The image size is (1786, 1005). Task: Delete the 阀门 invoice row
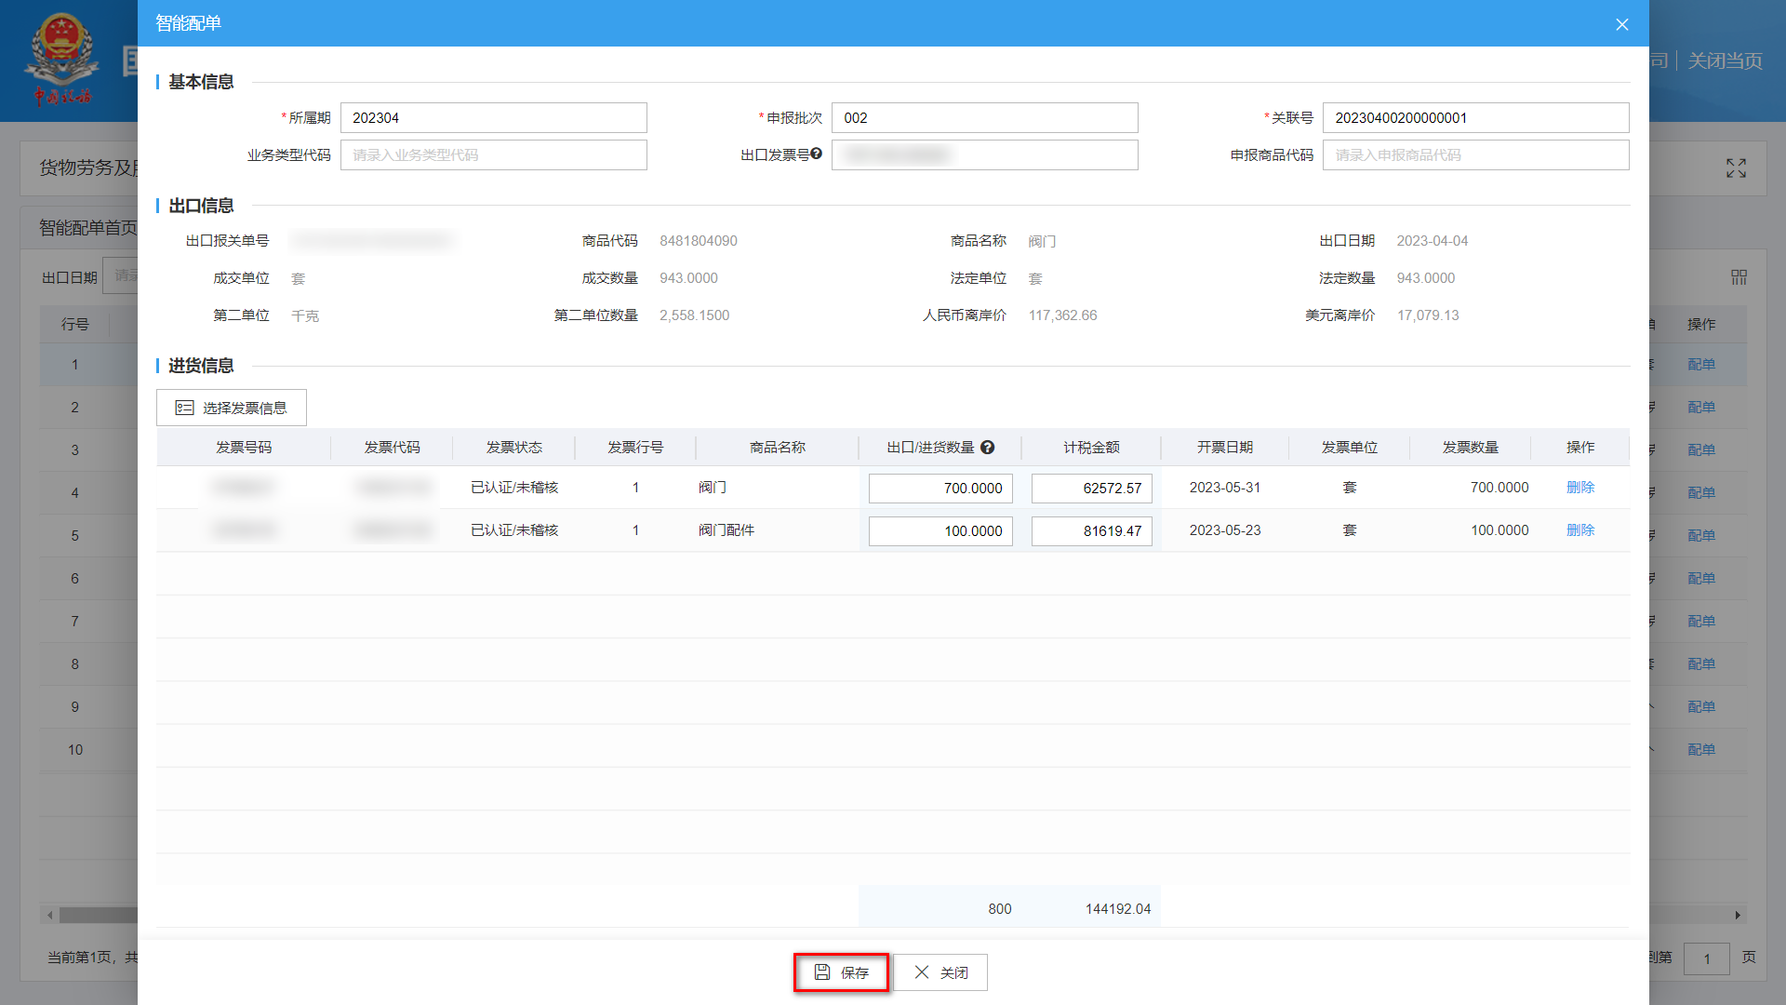pos(1579,488)
